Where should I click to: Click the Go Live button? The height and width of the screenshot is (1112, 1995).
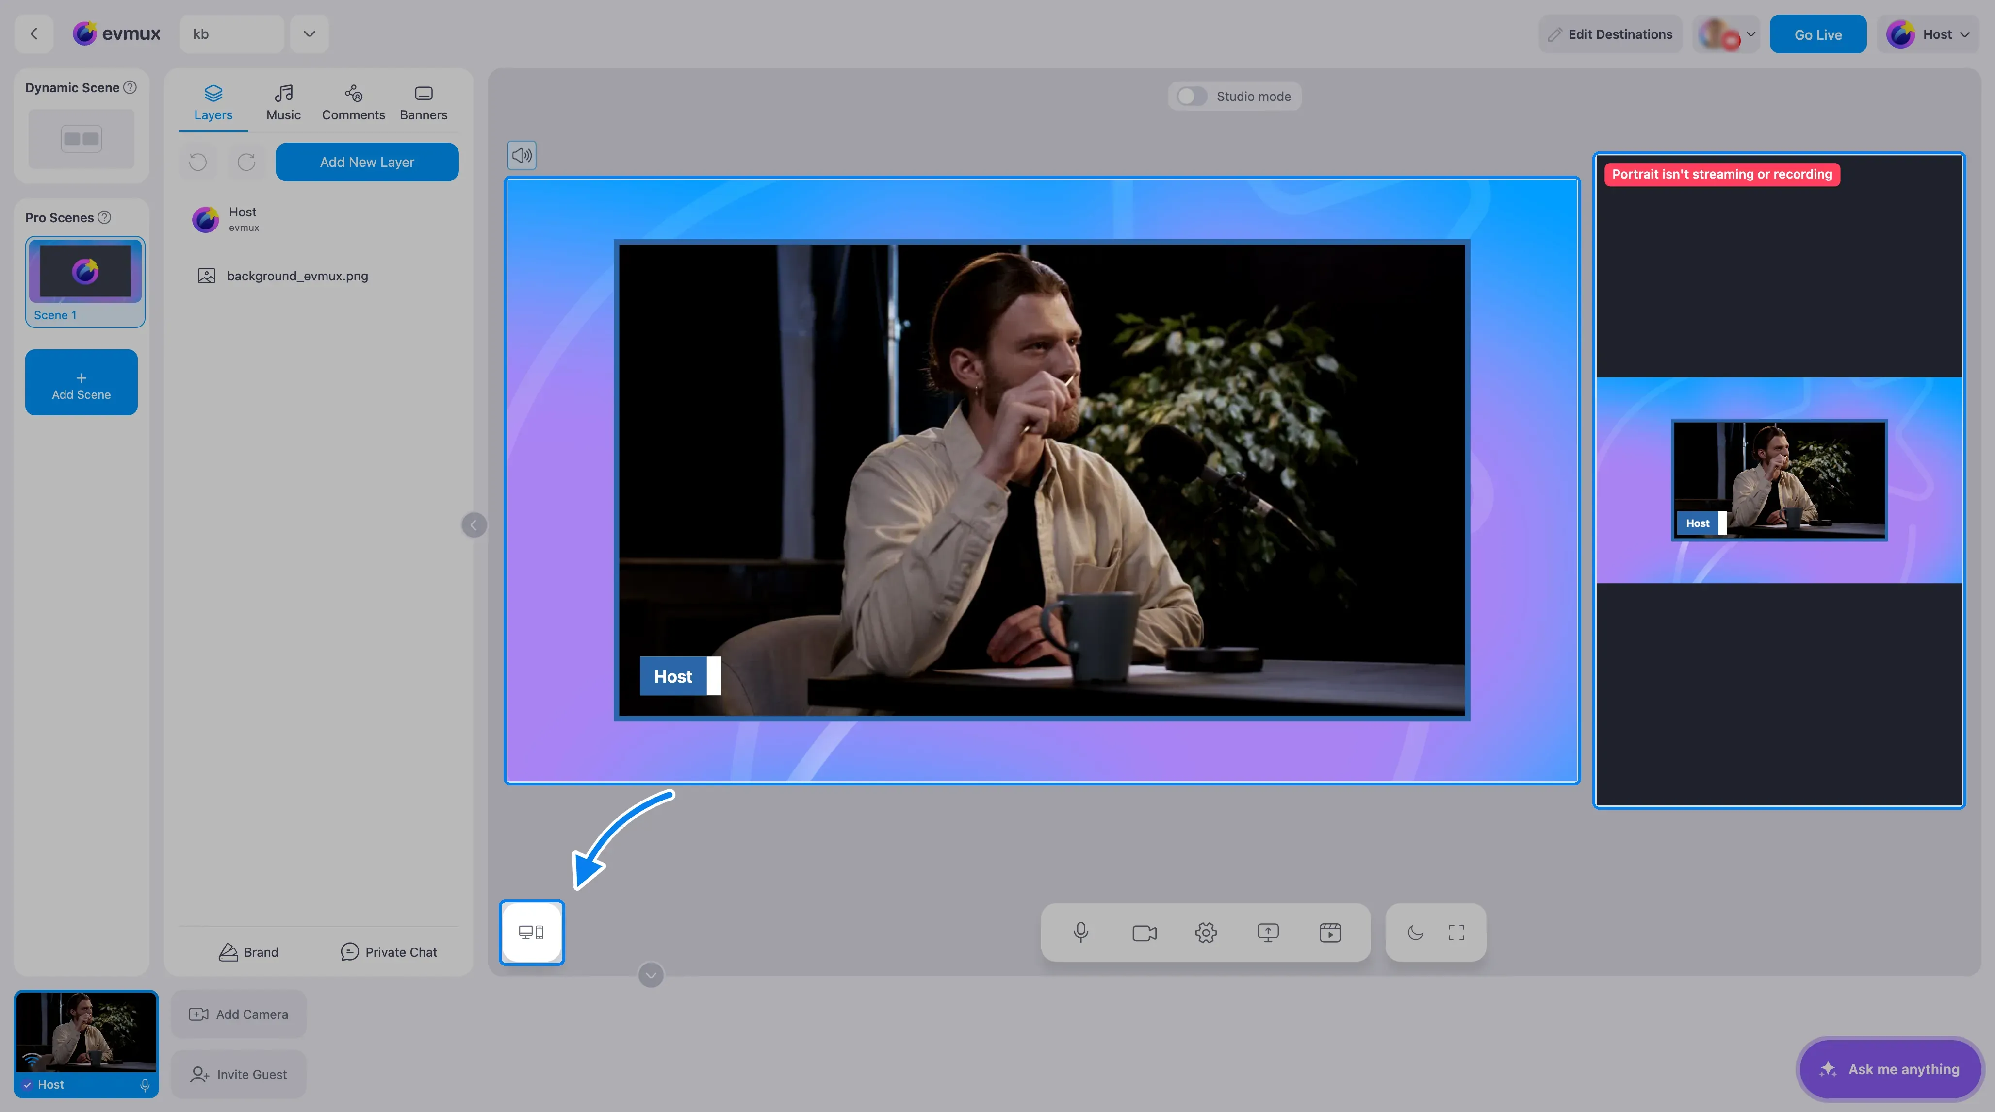tap(1817, 34)
